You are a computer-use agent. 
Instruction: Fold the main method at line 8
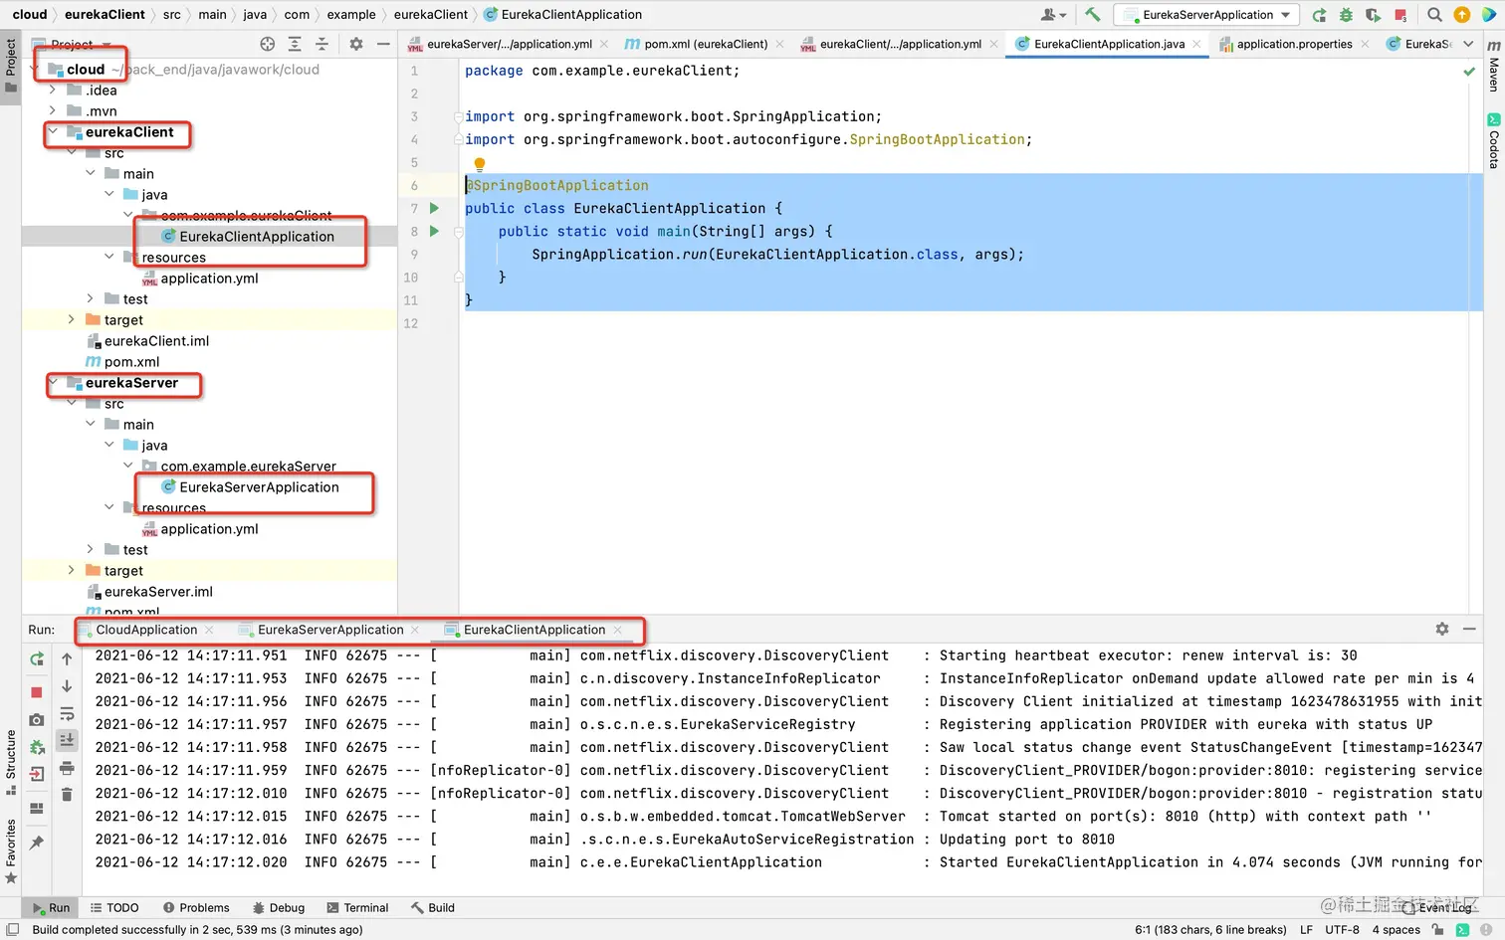click(x=459, y=231)
